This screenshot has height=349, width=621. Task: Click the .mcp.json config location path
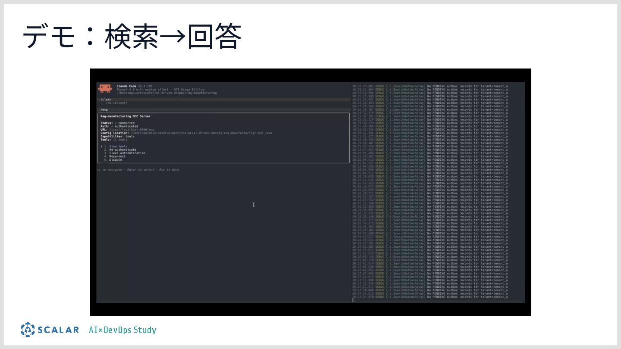[201, 133]
